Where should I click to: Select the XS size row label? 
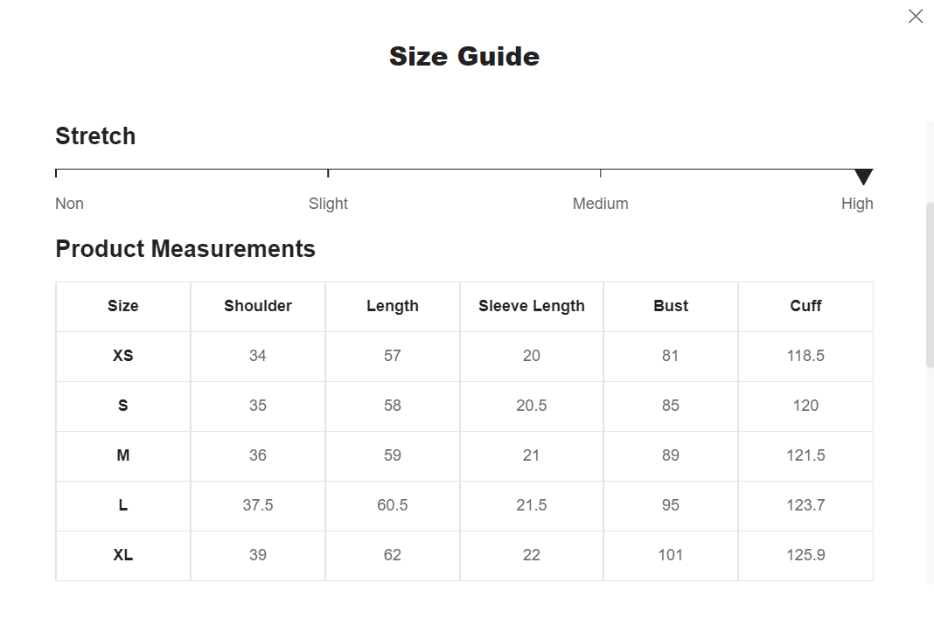[122, 356]
